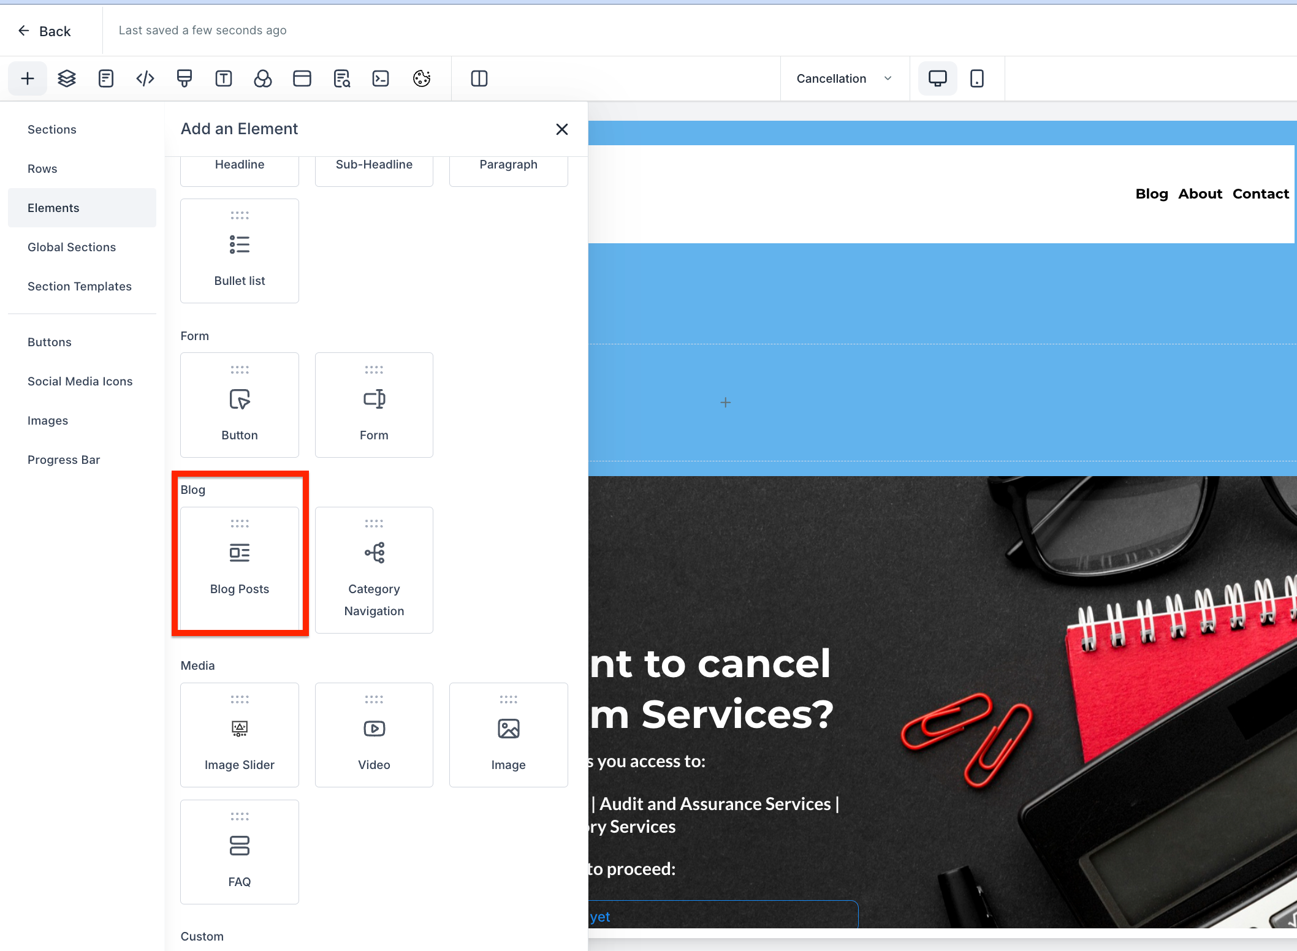Select the Code editor icon
This screenshot has height=951, width=1297.
[x=145, y=78]
